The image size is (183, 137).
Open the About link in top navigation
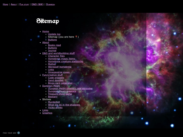point(14,4)
